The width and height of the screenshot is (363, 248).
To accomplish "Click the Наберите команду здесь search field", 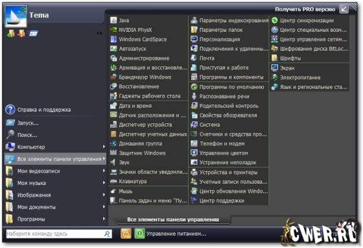I will pyautogui.click(x=59, y=234).
